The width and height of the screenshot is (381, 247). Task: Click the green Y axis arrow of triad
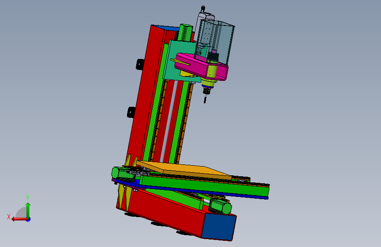point(28,210)
